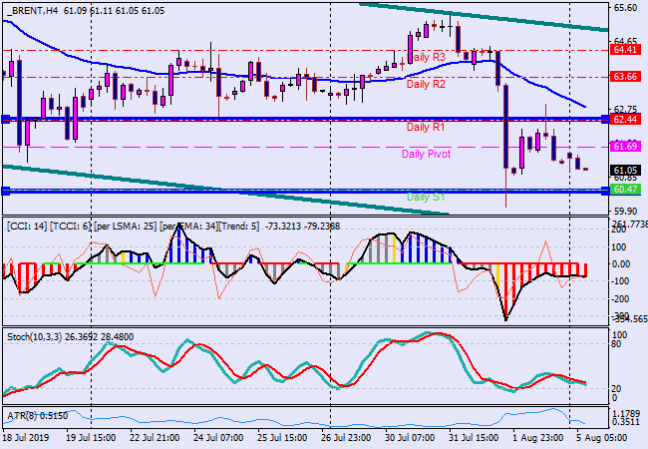This screenshot has width=648, height=449.
Task: Click the 61.69 magenta pivot price tag
Action: 625,146
